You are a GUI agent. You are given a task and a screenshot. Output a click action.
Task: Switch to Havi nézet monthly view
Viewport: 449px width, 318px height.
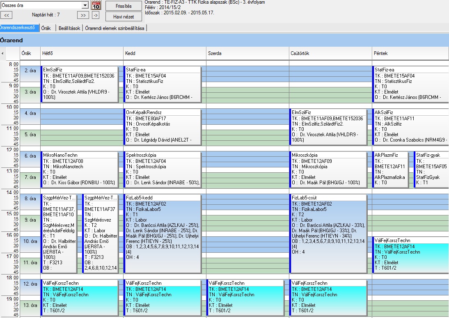(x=124, y=16)
